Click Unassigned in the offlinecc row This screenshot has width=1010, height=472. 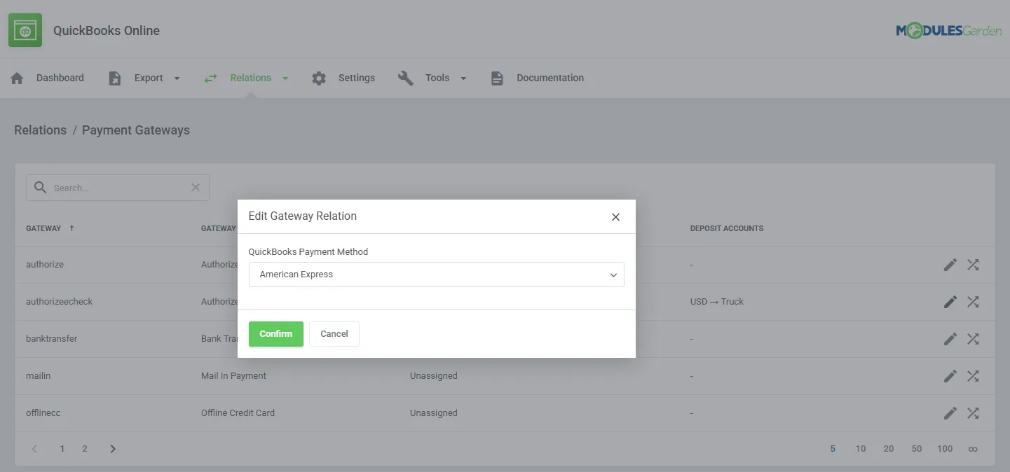pos(434,413)
